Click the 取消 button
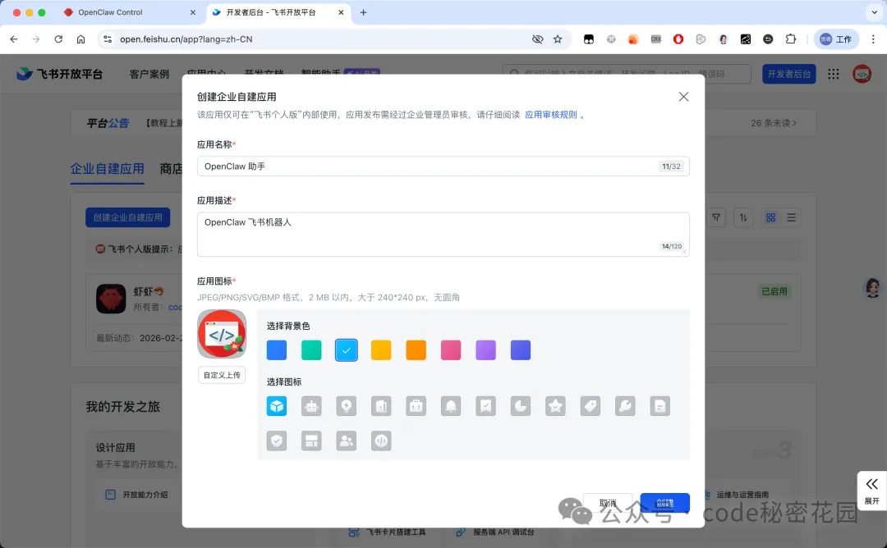This screenshot has height=548, width=887. point(608,503)
